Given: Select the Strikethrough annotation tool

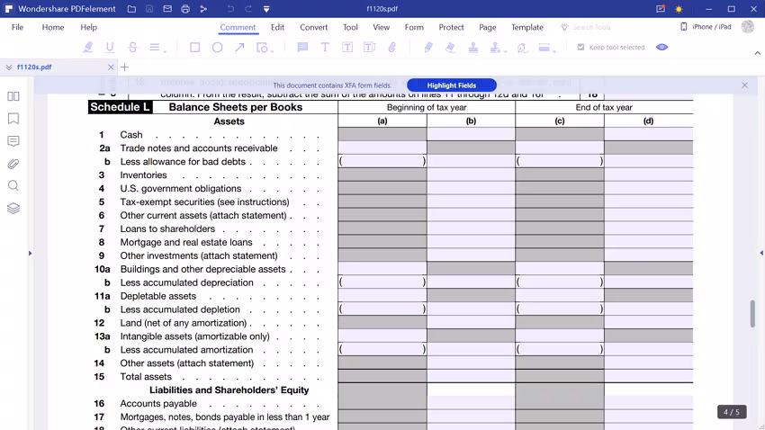Looking at the screenshot, I should pyautogui.click(x=132, y=48).
